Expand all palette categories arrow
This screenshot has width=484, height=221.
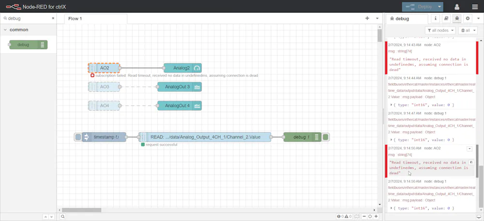(x=52, y=217)
